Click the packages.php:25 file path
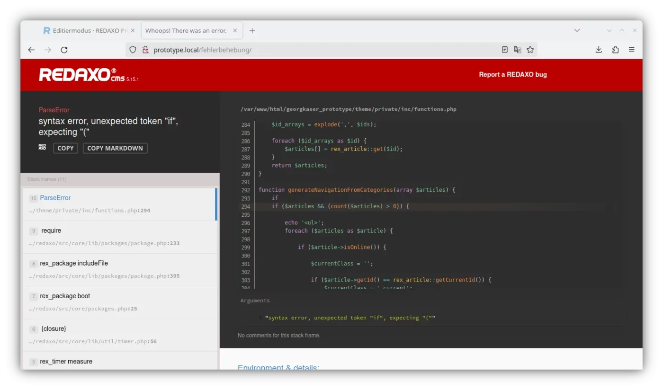 pos(83,309)
